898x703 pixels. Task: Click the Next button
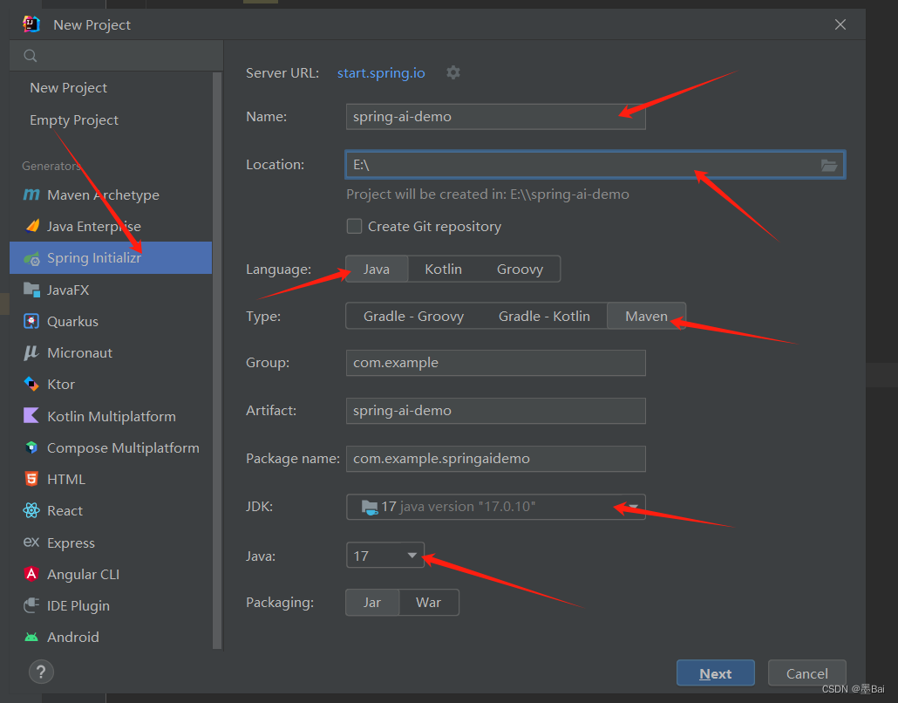coord(715,673)
